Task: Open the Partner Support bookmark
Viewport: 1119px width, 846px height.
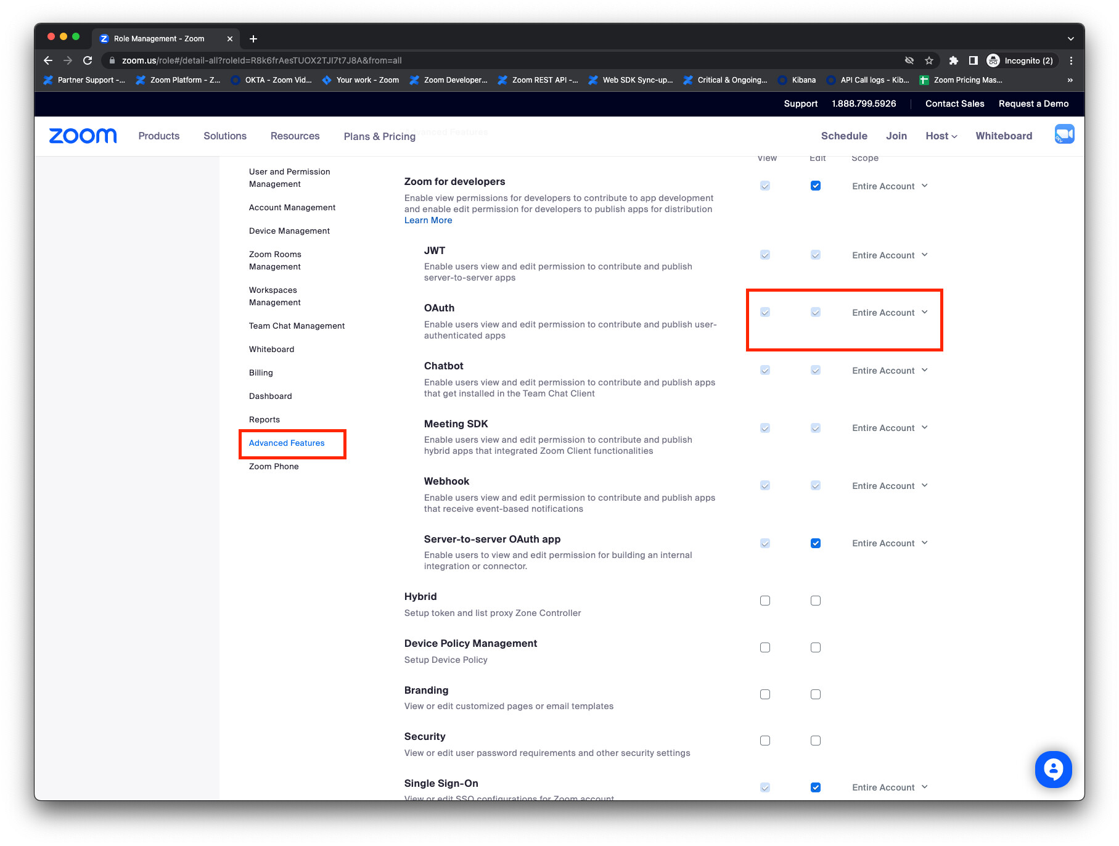Action: [84, 80]
